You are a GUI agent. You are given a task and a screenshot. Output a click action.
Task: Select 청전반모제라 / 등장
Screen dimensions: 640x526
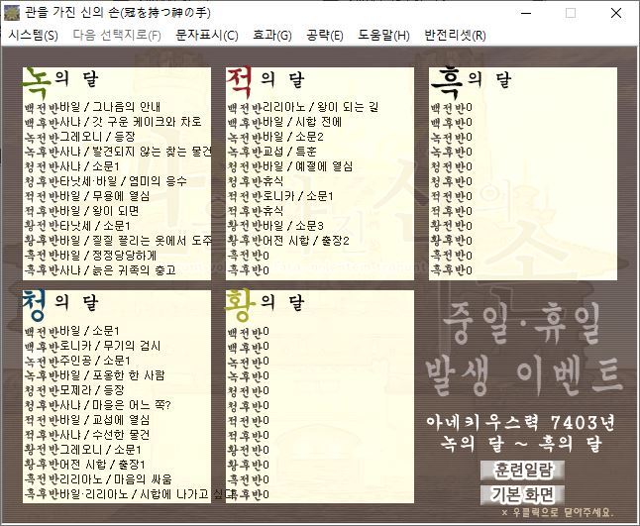coord(74,390)
